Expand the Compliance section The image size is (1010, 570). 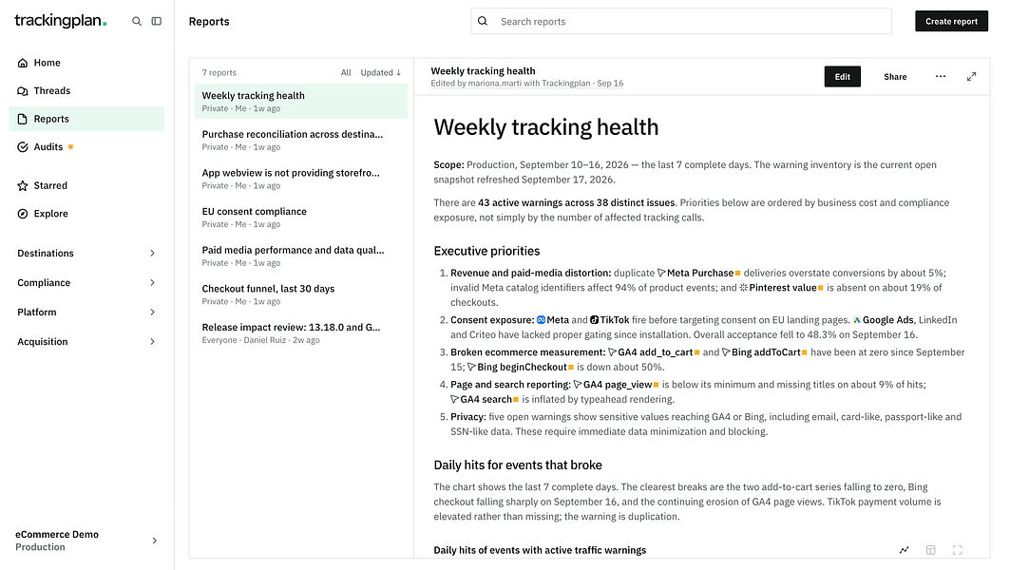[86, 283]
